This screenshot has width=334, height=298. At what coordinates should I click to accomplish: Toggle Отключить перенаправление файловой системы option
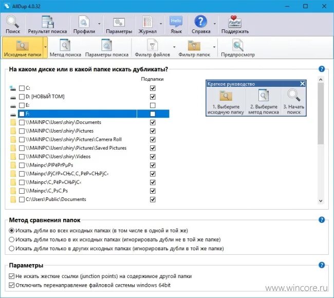11,285
